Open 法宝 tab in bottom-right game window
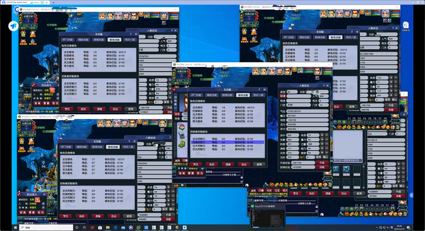 coord(277,190)
